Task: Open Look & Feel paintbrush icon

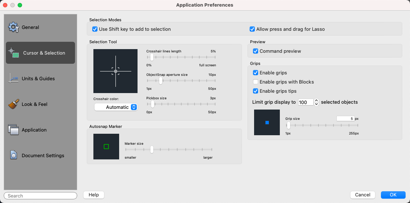Action: (14, 104)
